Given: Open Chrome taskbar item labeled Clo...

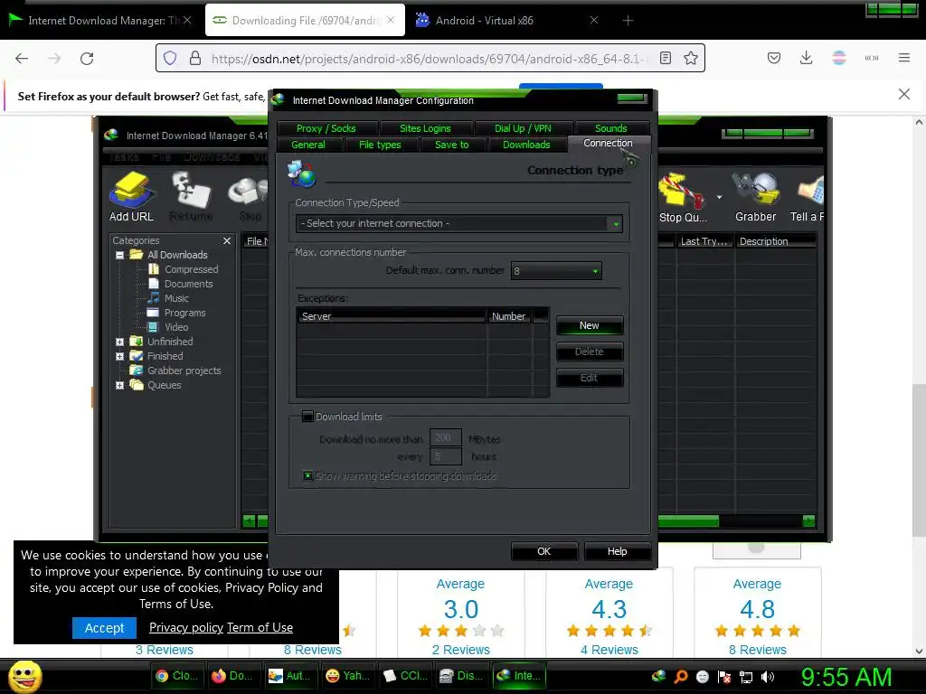Looking at the screenshot, I should click(178, 676).
